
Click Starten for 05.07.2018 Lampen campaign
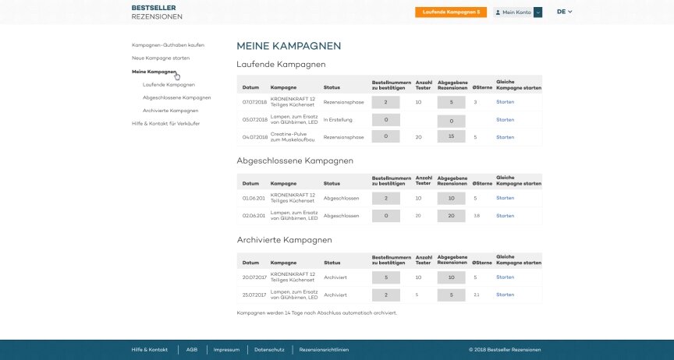tap(505, 120)
